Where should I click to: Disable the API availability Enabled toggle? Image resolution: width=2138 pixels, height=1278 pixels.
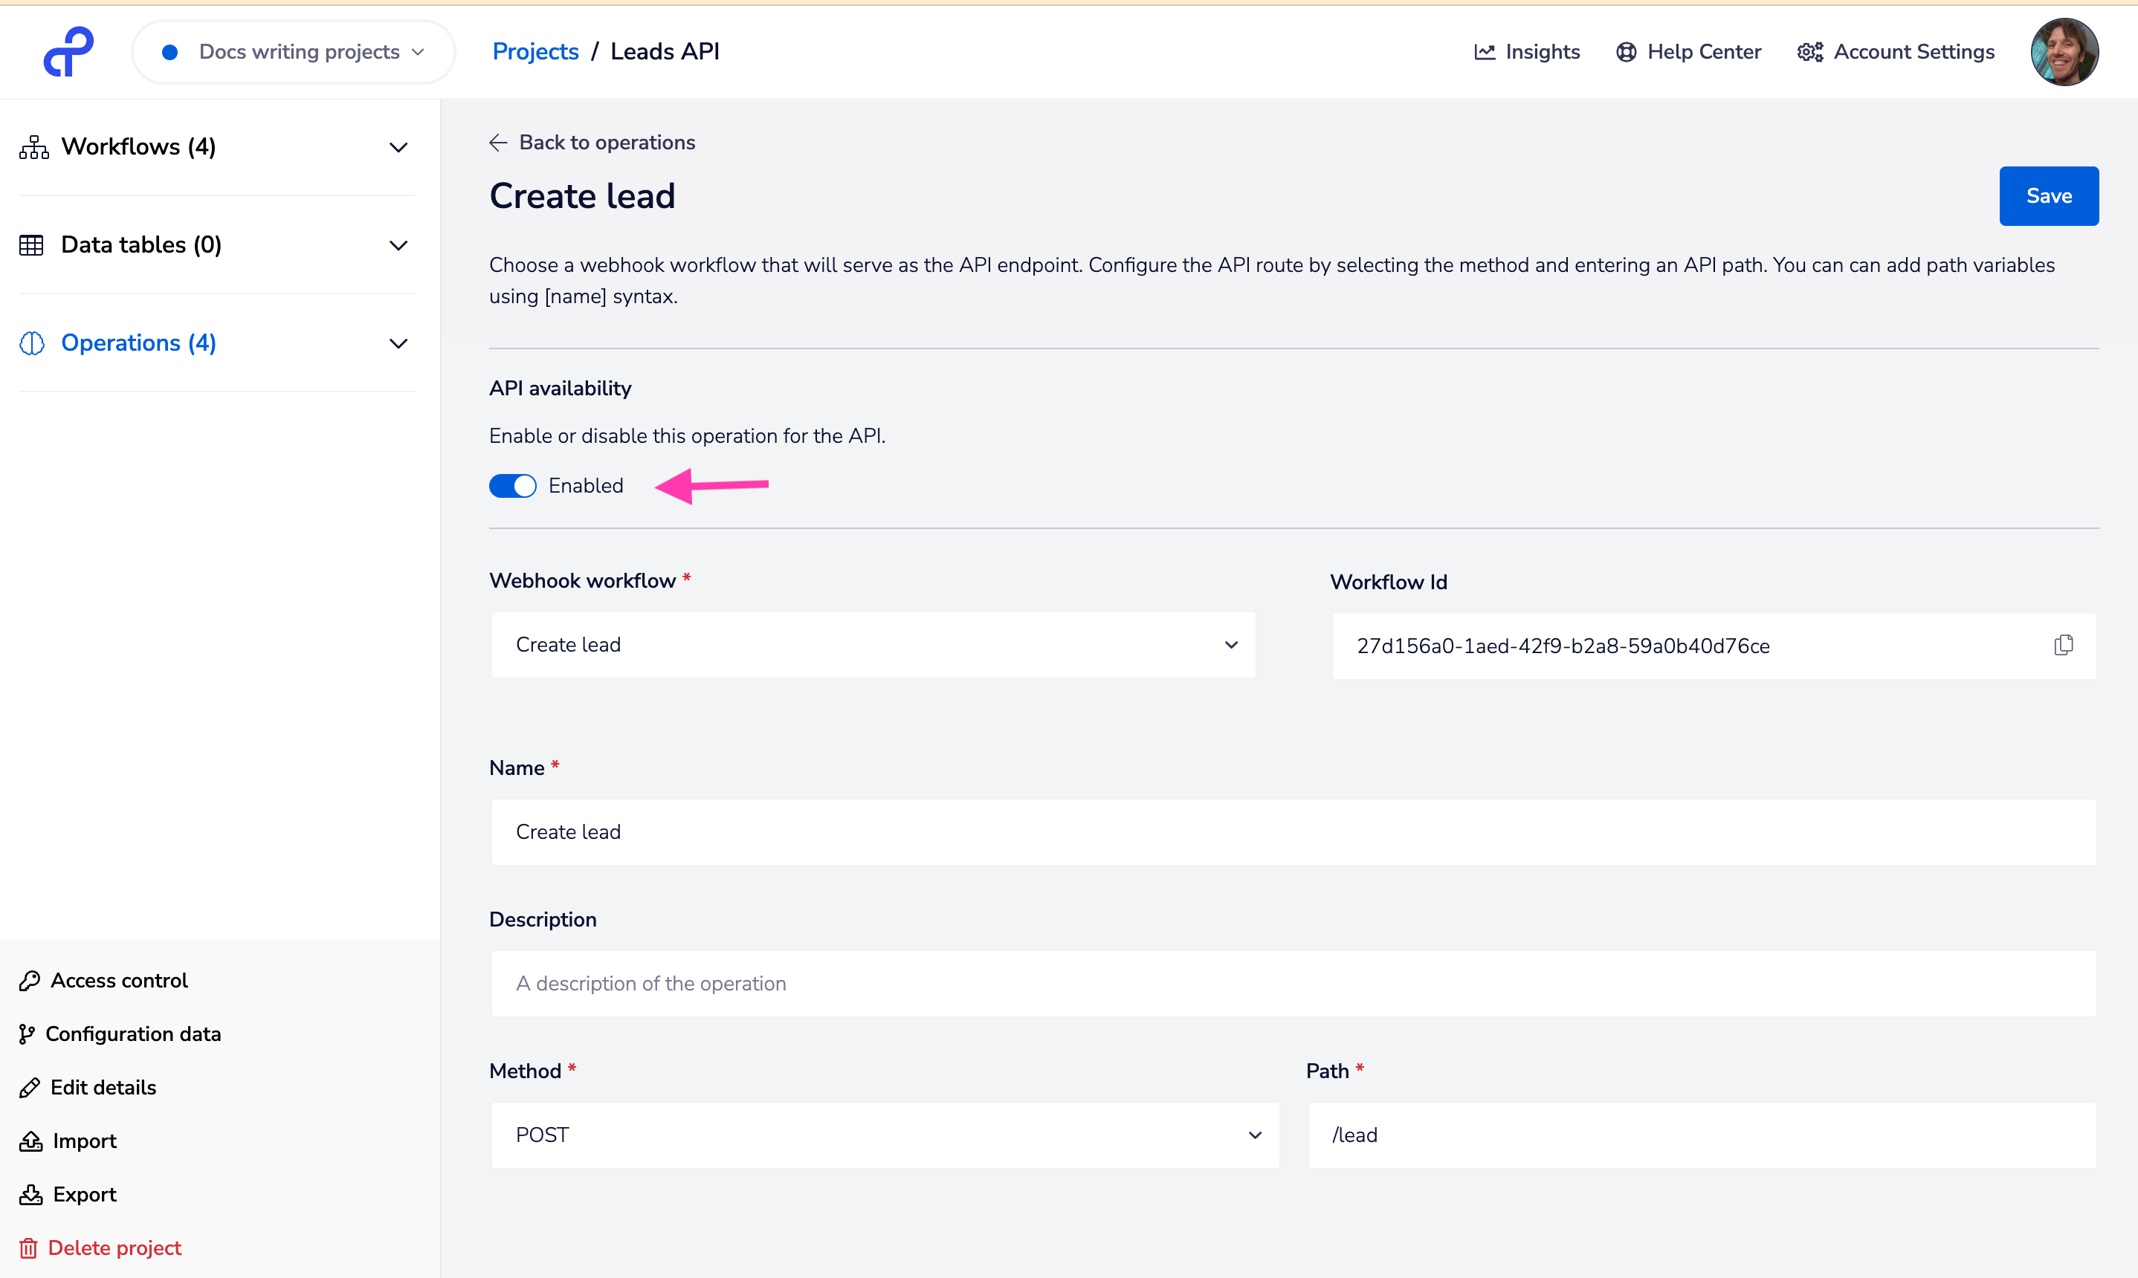512,486
